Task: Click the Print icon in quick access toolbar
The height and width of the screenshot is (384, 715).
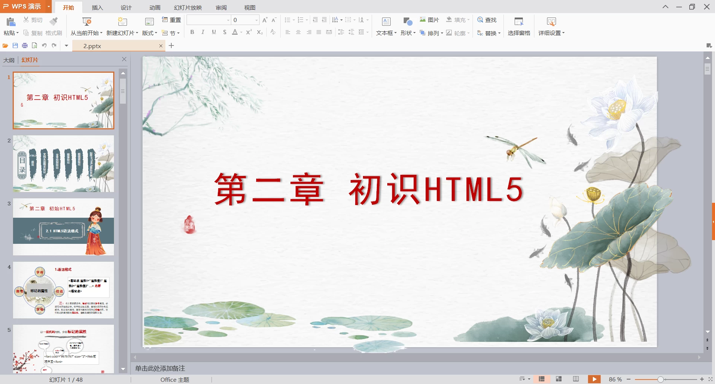Action: (25, 45)
